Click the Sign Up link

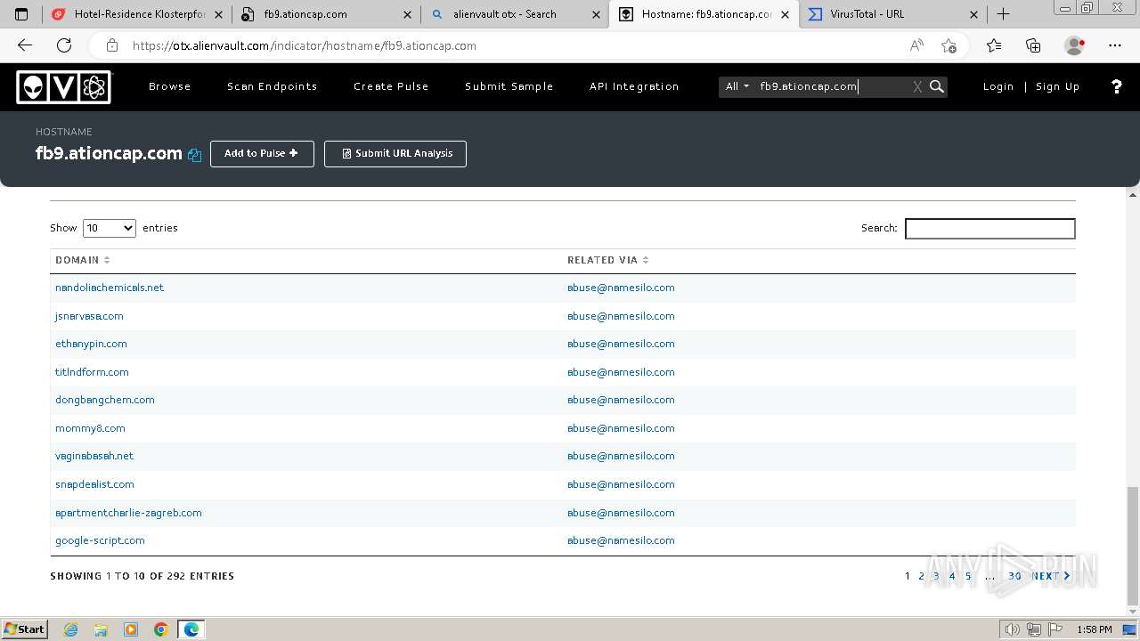click(x=1057, y=86)
